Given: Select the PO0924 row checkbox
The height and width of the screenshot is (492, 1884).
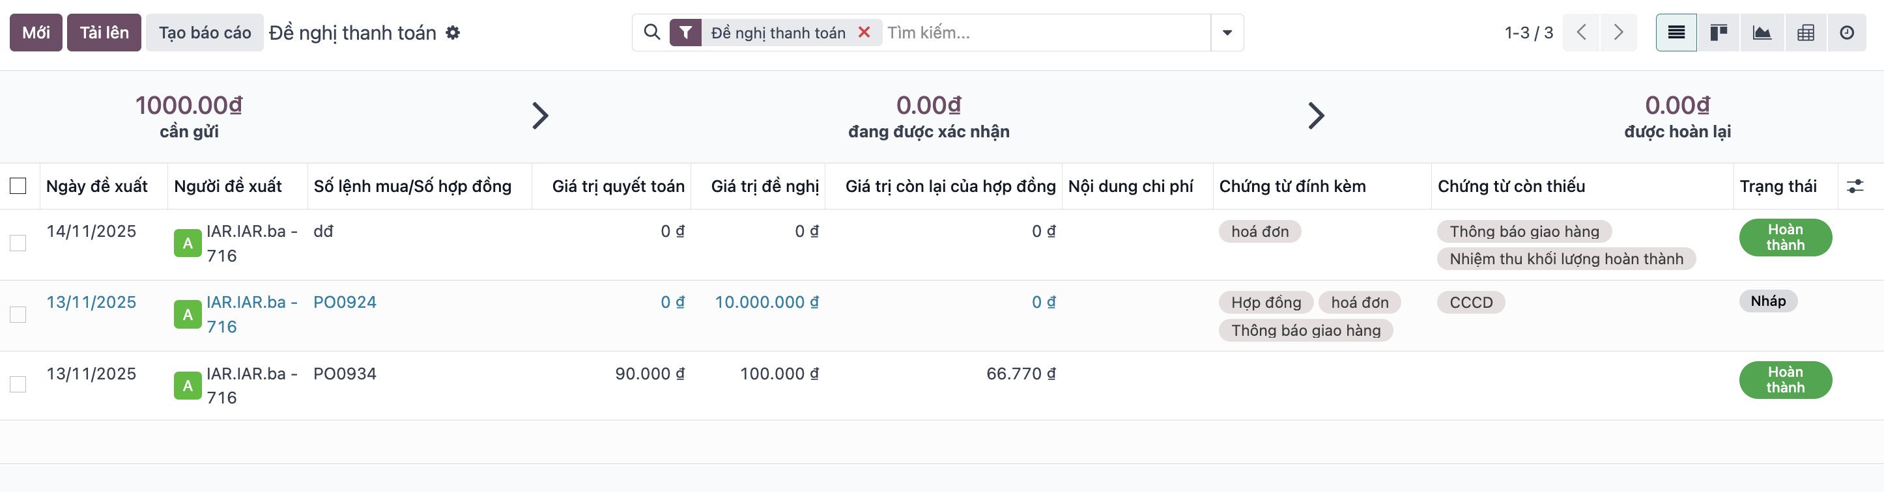Looking at the screenshot, I should [x=18, y=314].
